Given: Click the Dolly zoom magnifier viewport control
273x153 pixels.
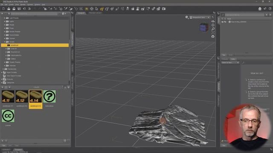Looking at the screenshot, I should 213,29.
